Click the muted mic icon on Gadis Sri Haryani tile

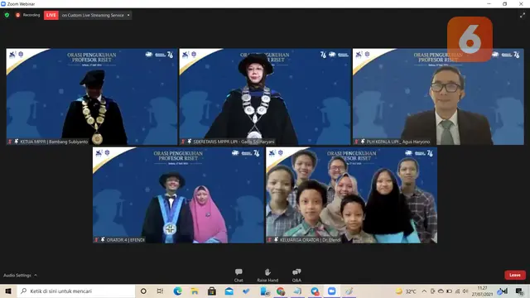(x=183, y=142)
